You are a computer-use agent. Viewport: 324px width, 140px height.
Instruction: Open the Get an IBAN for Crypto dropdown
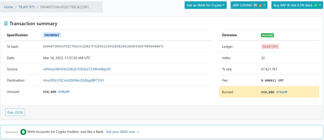(x=206, y=5)
